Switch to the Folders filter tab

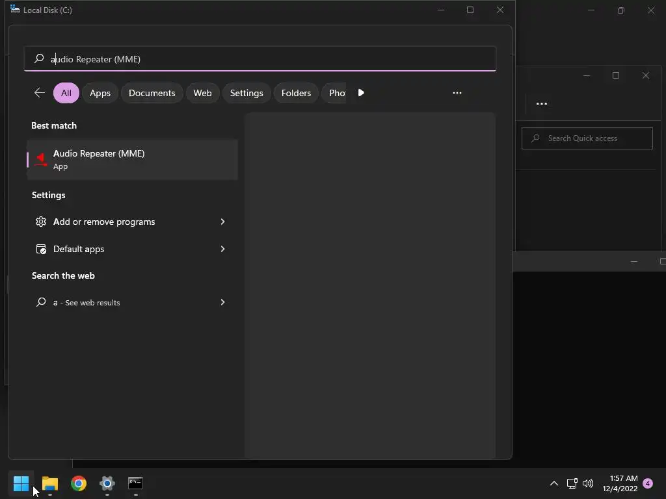tap(296, 93)
